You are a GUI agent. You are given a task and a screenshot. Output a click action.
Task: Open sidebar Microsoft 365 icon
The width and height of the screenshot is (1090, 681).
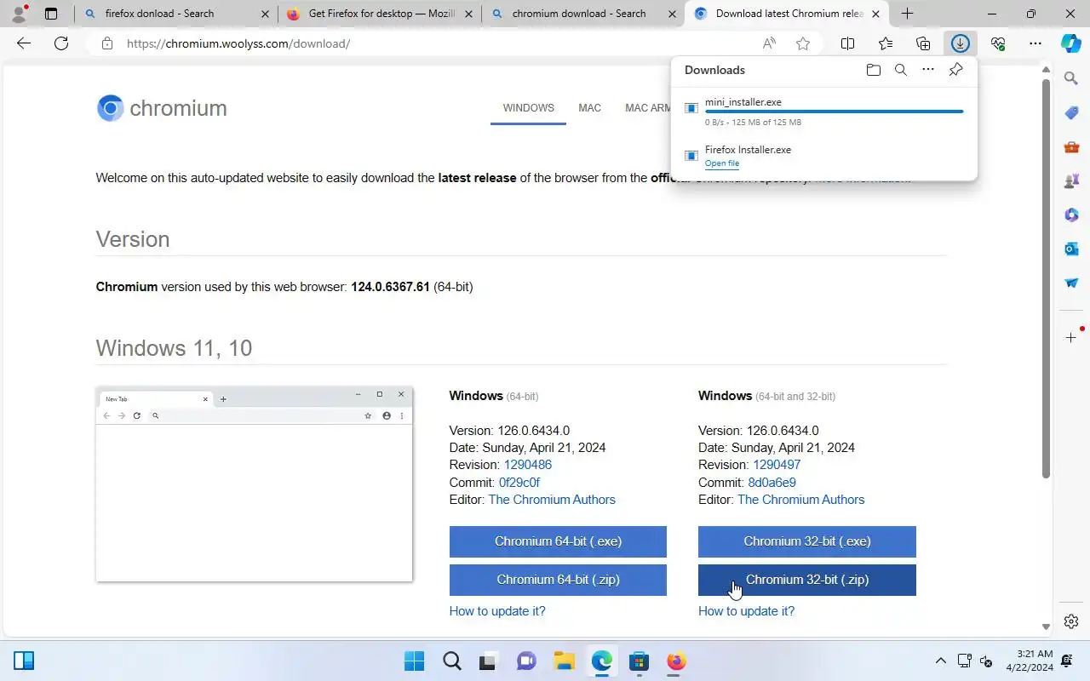1071,215
